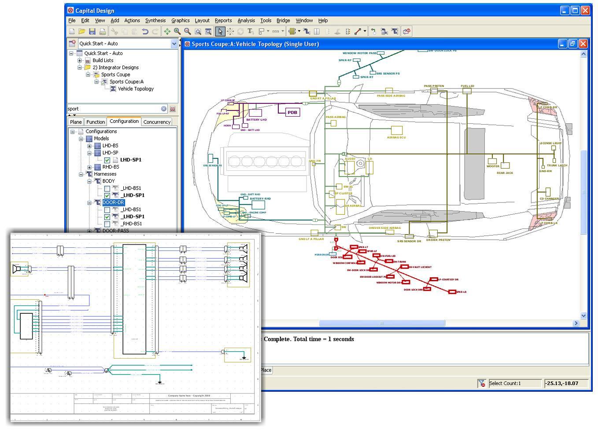
Task: Click the horizontal scrollbar thumb in diagram
Action: pyautogui.click(x=381, y=323)
